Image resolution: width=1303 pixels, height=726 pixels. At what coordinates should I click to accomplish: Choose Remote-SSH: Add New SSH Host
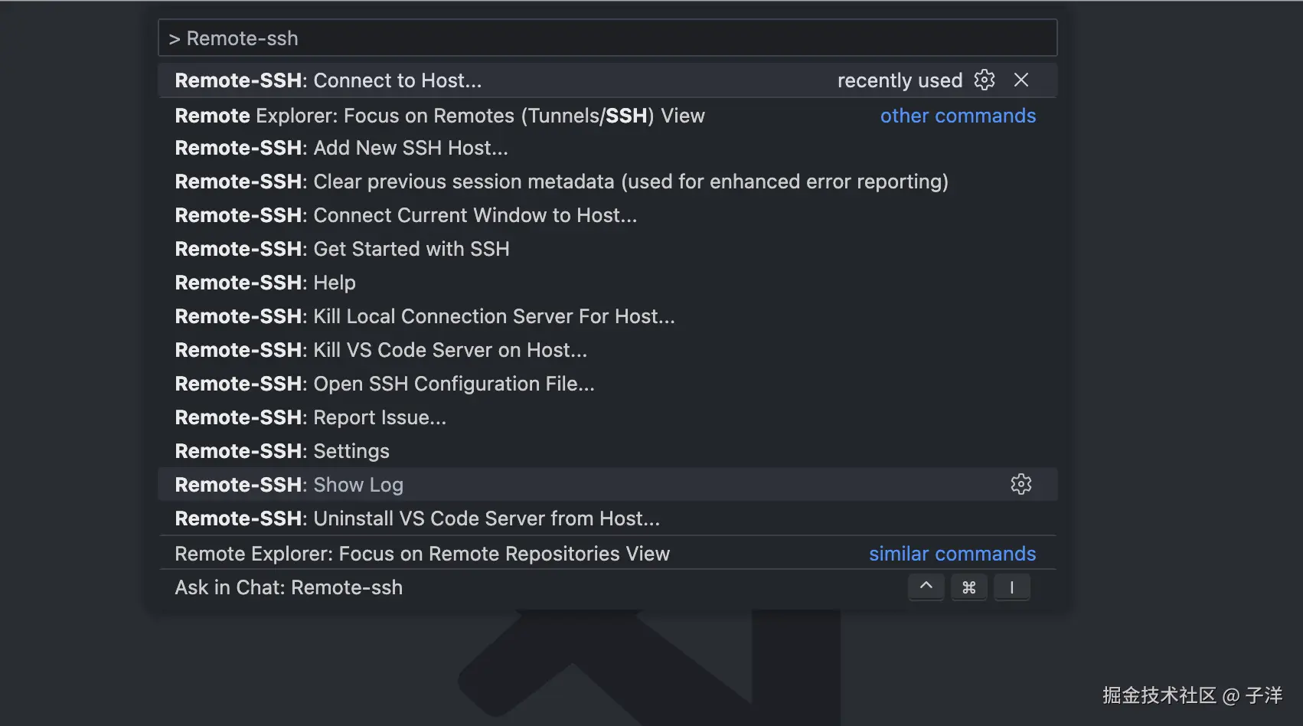[341, 148]
